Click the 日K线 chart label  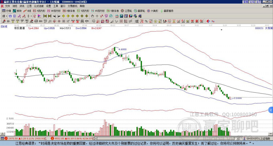click(x=4, y=27)
